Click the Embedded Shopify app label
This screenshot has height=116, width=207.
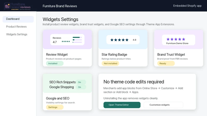tap(187, 6)
